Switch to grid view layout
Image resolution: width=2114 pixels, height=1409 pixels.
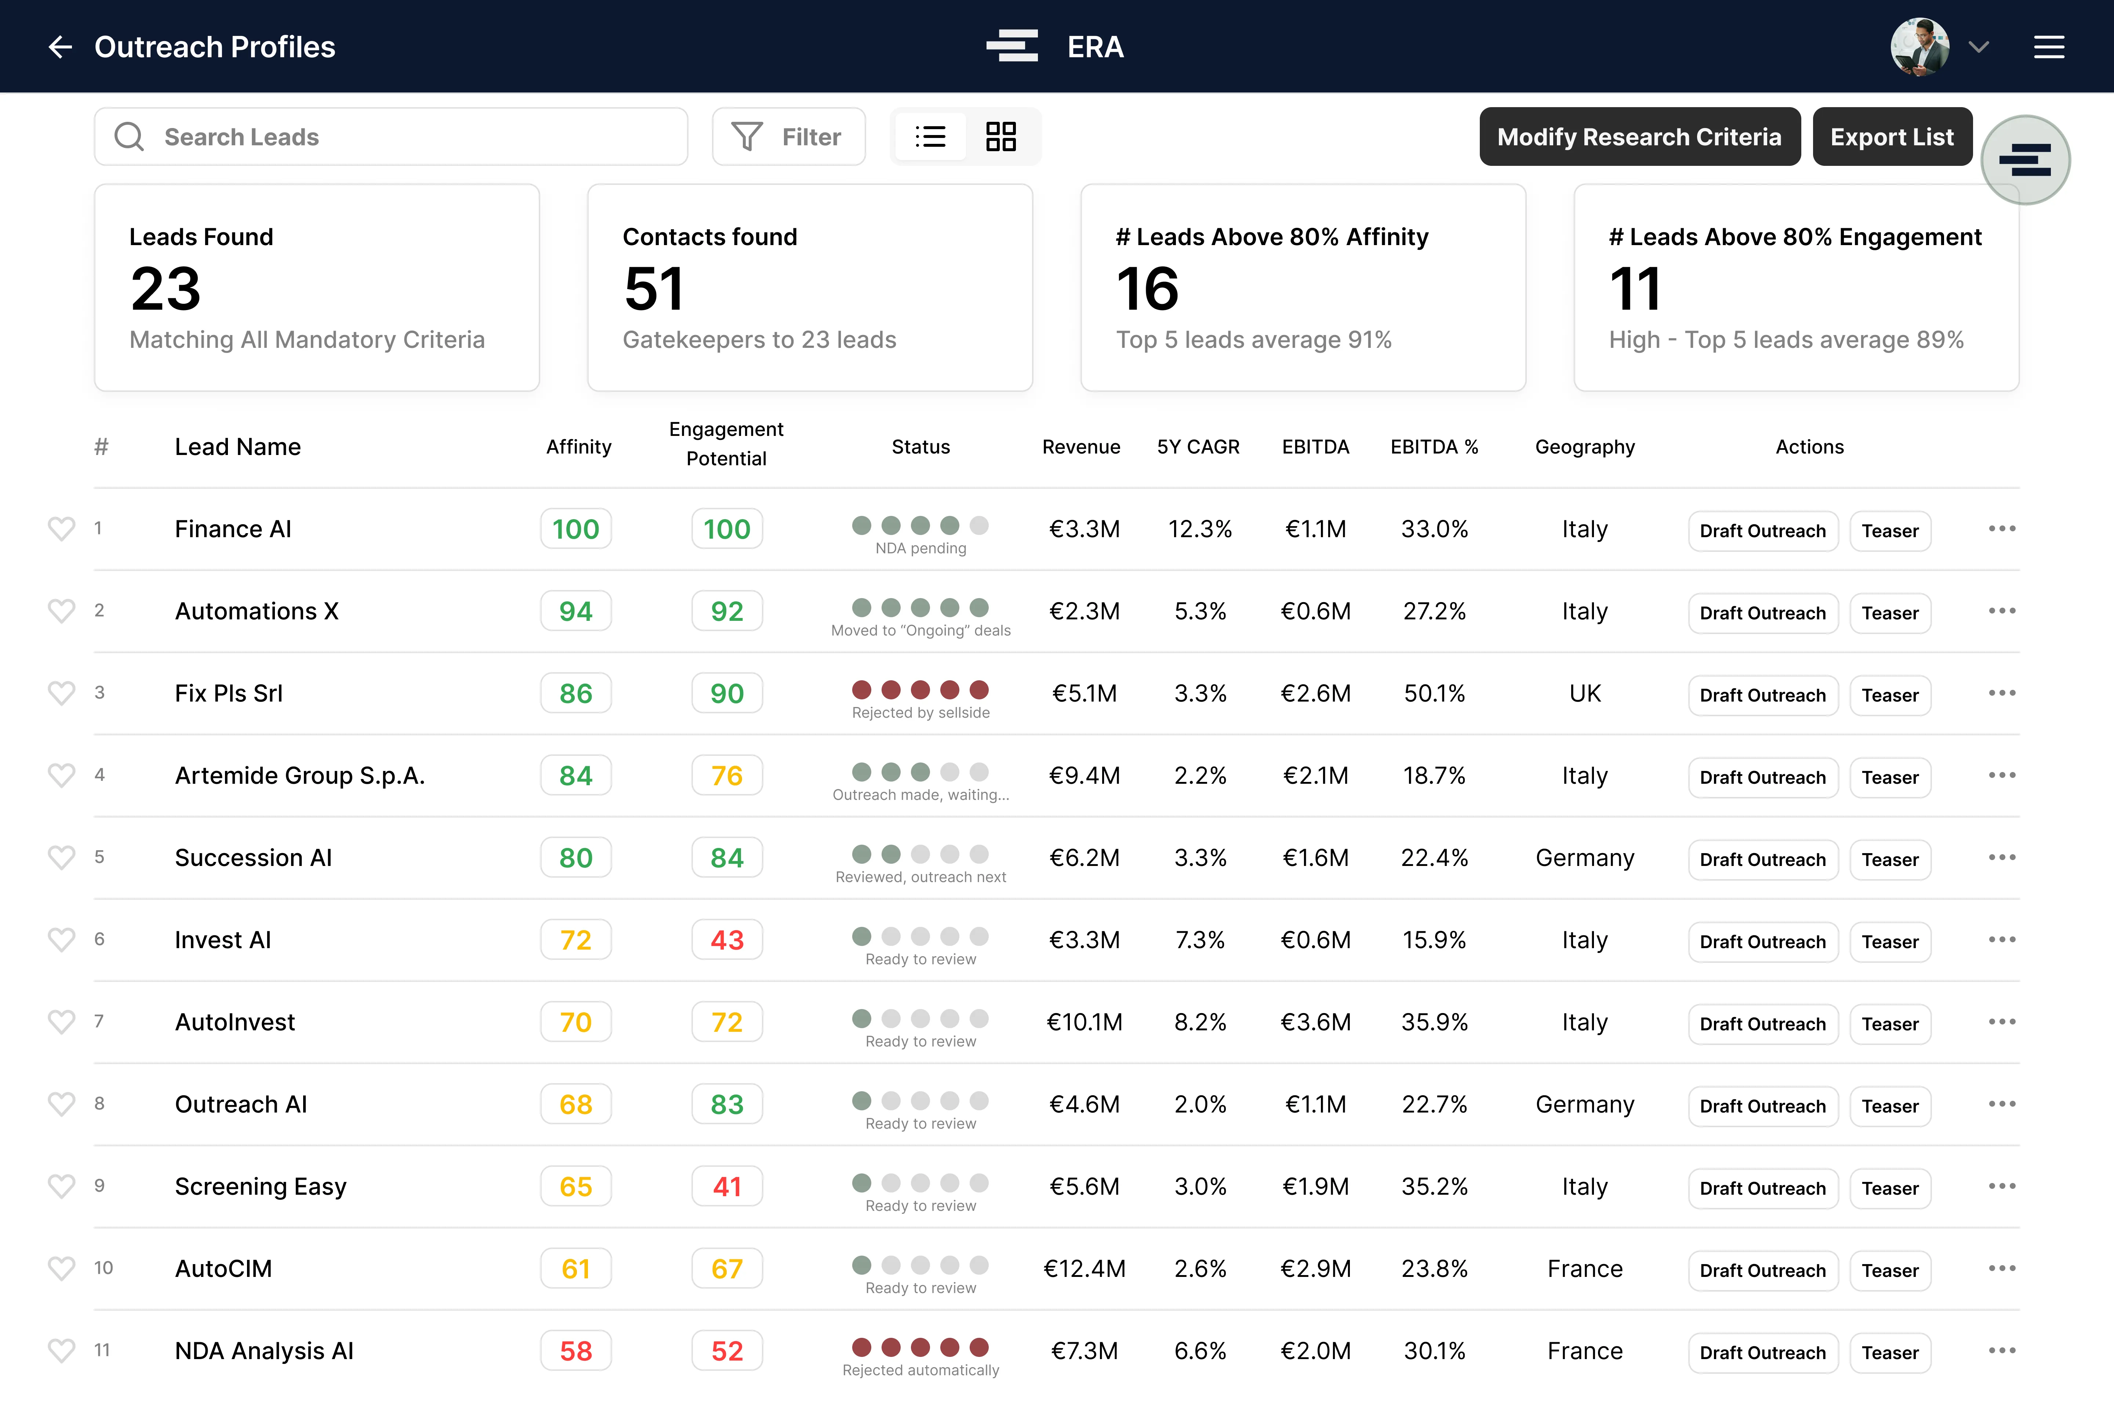1001,136
